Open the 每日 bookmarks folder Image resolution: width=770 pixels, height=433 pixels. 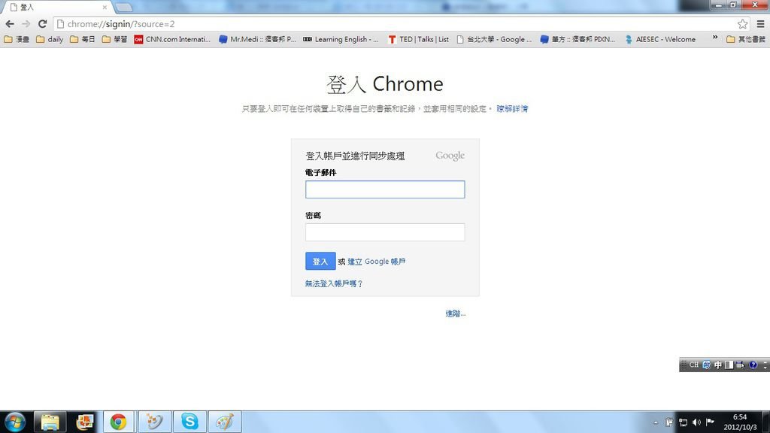tap(83, 39)
